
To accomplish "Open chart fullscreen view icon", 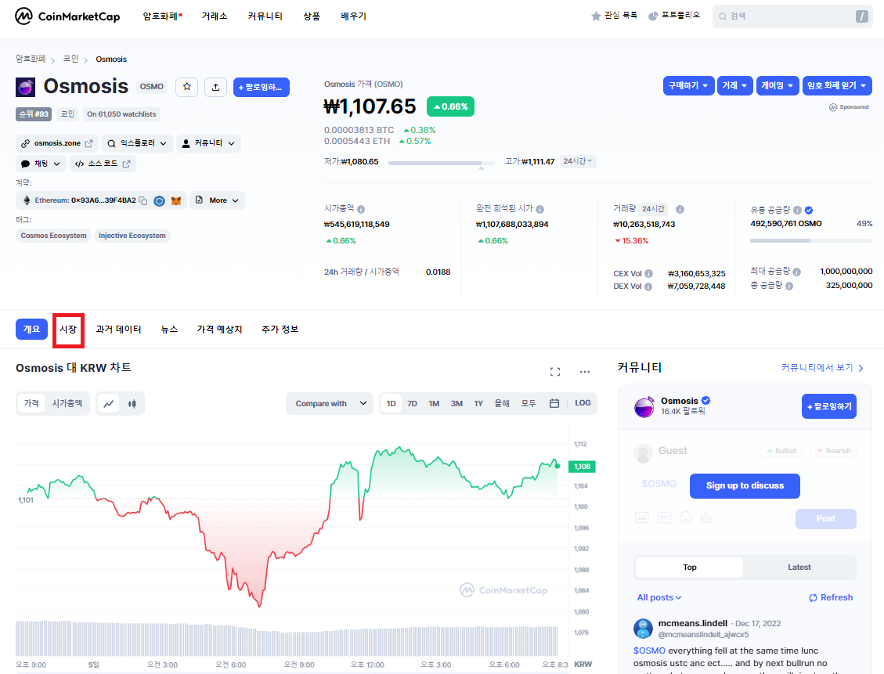I will (x=555, y=372).
